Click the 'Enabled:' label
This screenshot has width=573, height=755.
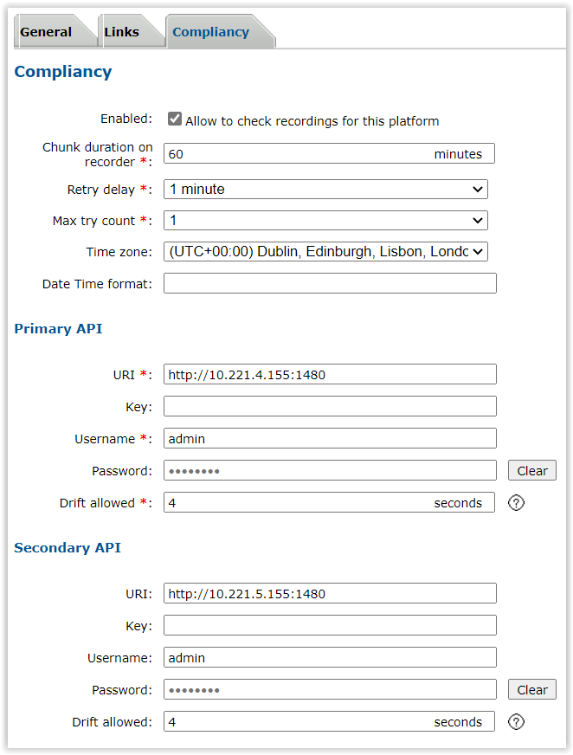coord(126,119)
